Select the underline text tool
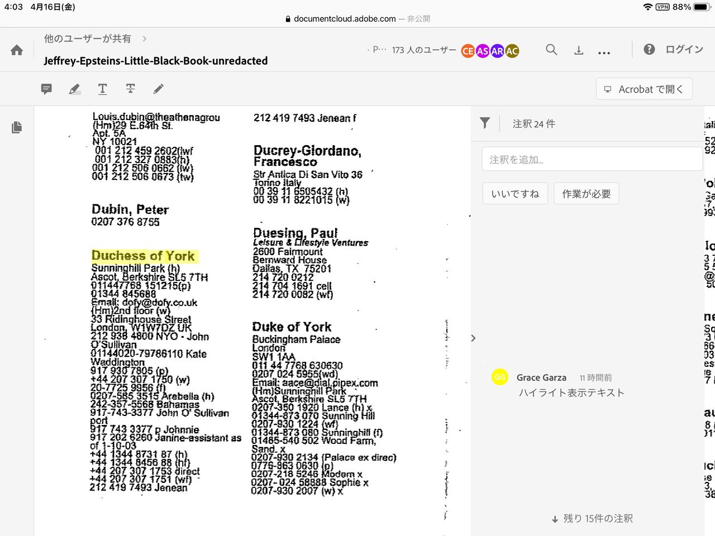Image resolution: width=715 pixels, height=536 pixels. [x=103, y=89]
